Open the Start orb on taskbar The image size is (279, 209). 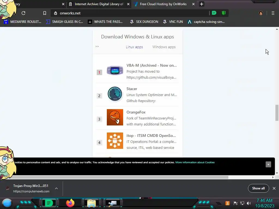(x=7, y=203)
